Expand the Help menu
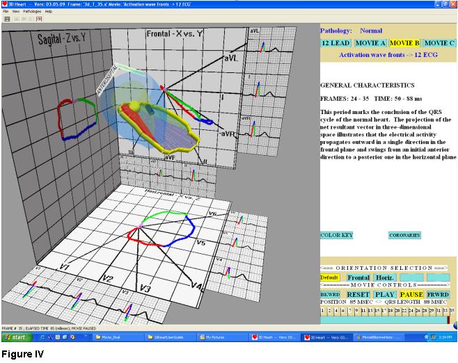The height and width of the screenshot is (363, 458). click(x=49, y=12)
